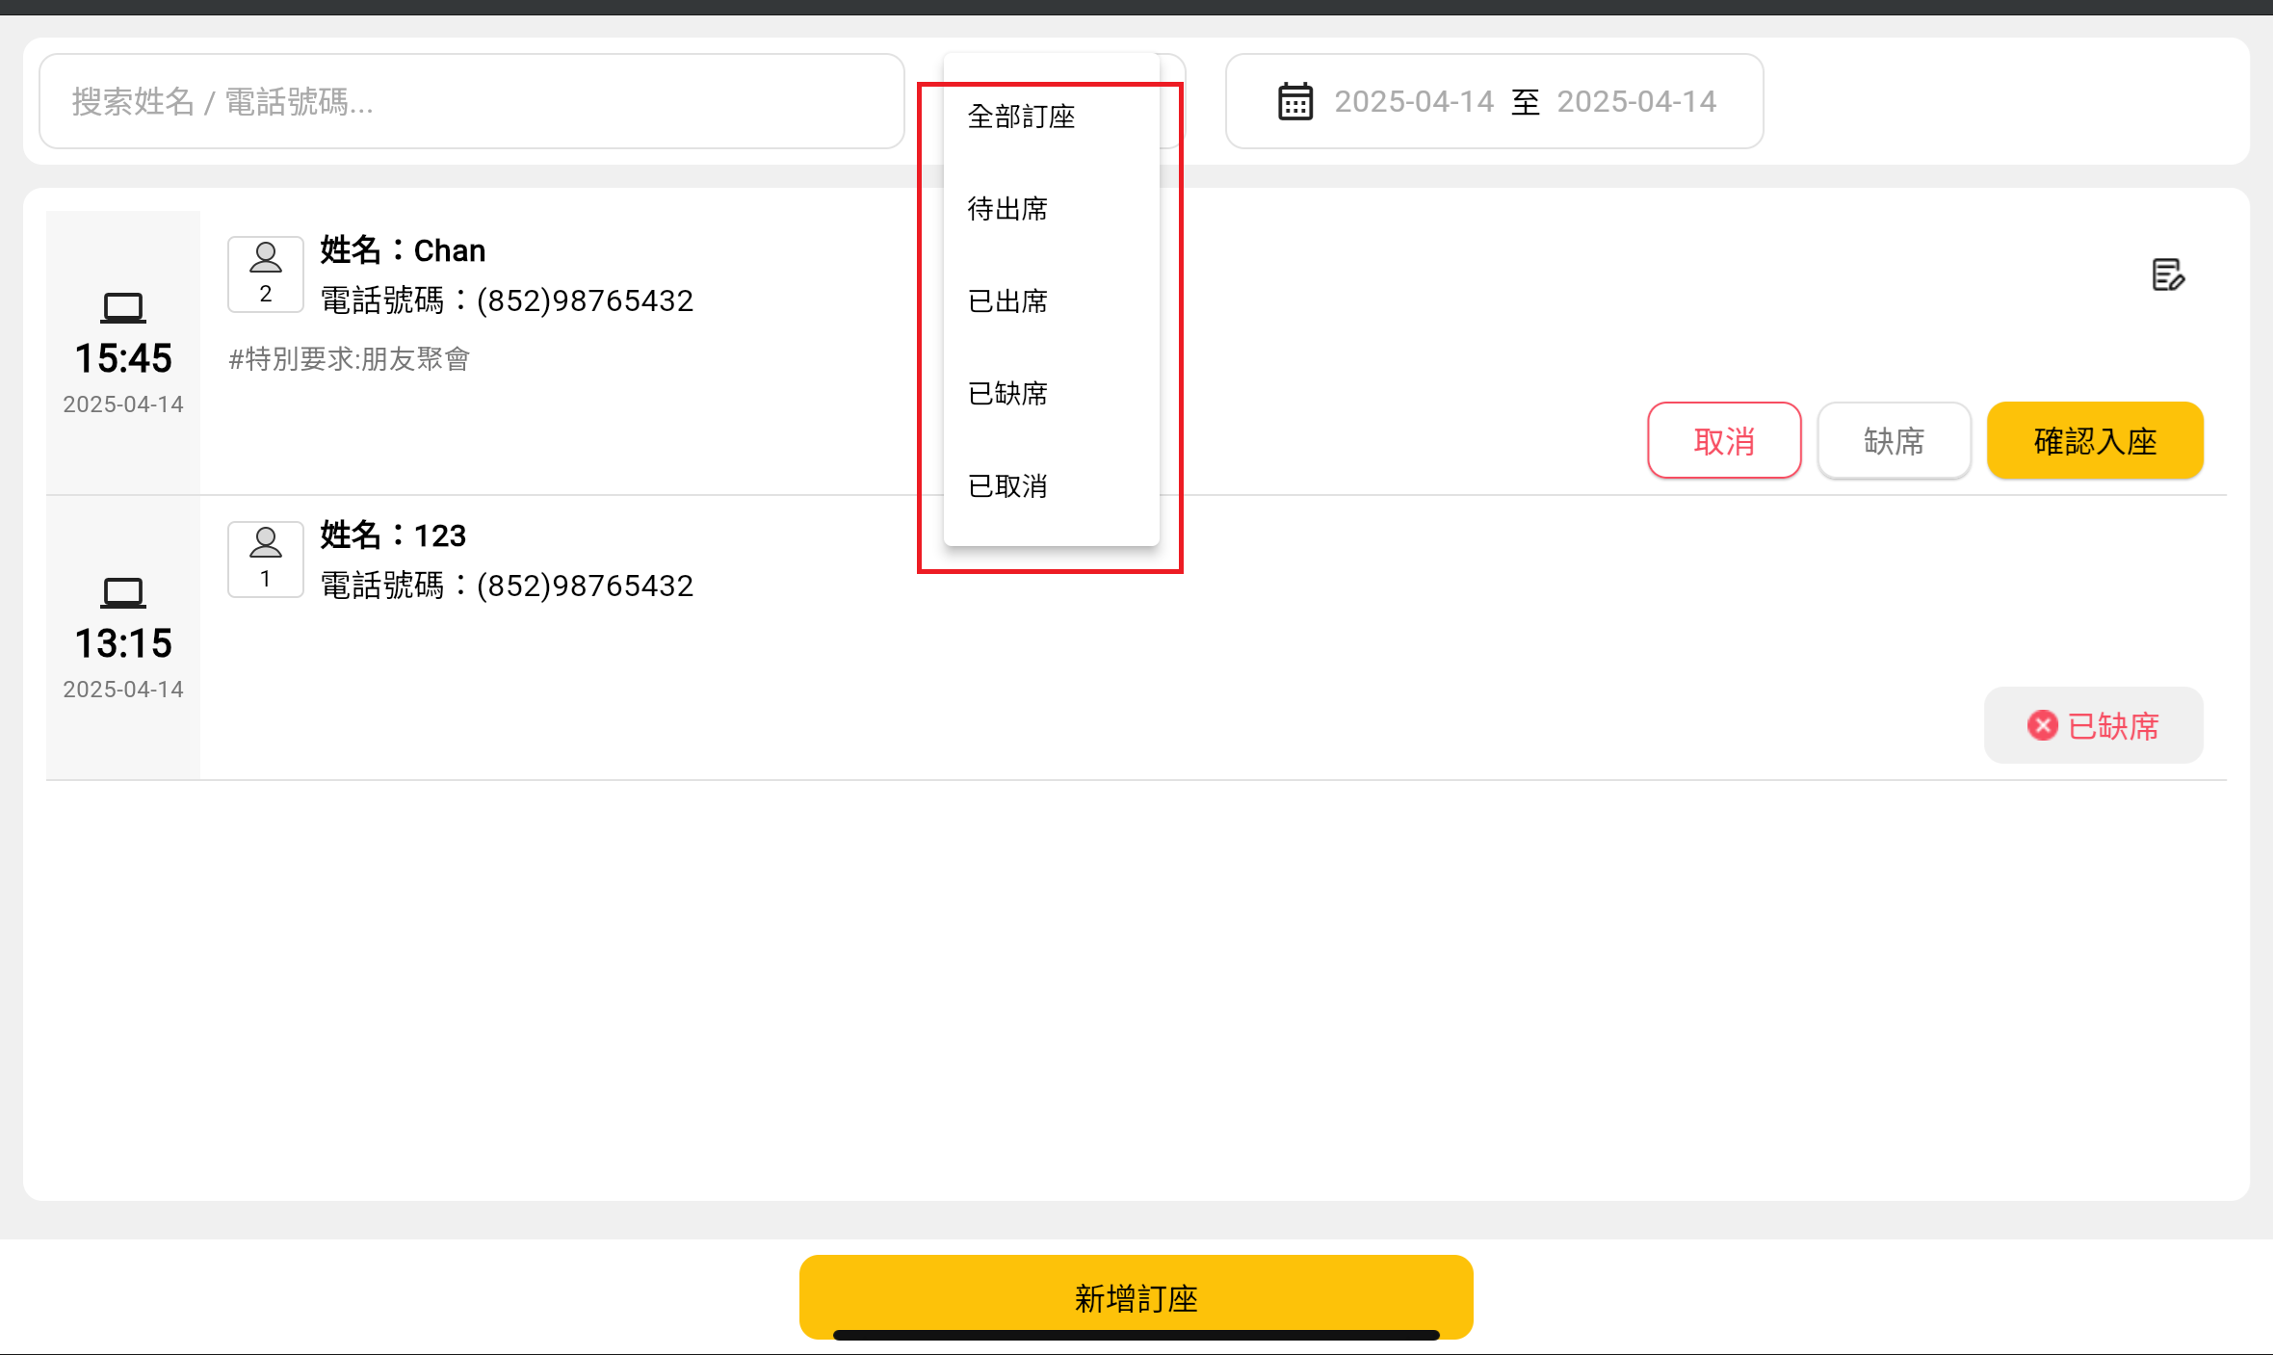Select 全部訂座 from status filter
Viewport: 2273px width, 1355px height.
1021,117
